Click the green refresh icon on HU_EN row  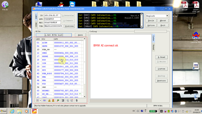coord(80,94)
